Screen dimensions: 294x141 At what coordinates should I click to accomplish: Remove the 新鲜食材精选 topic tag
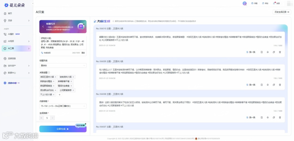(54, 82)
